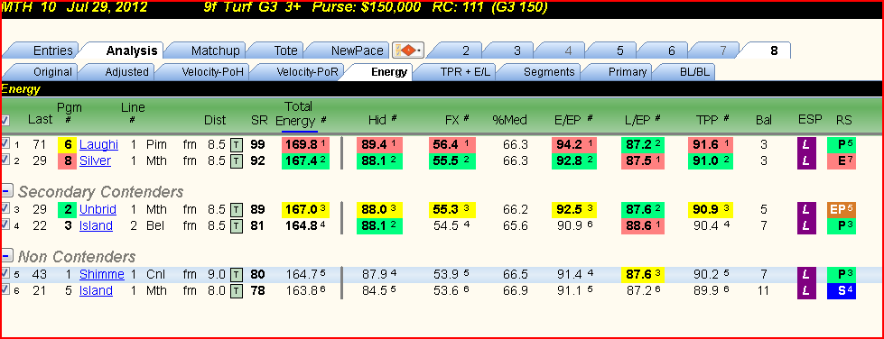Image resolution: width=884 pixels, height=339 pixels.
Task: Click the green program number 2 cell
Action: click(x=67, y=210)
